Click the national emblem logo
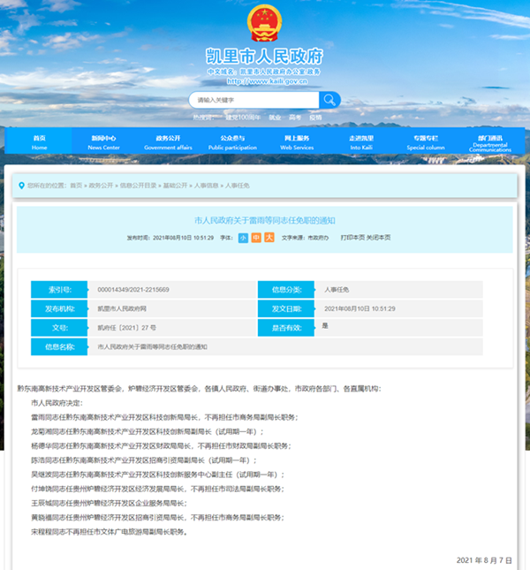This screenshot has height=570, width=530. 264,24
